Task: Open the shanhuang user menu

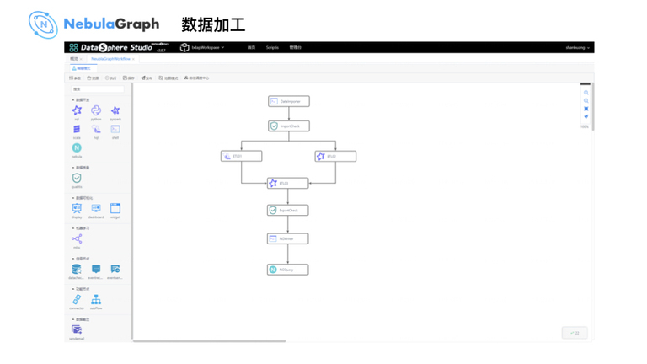Action: coord(577,48)
